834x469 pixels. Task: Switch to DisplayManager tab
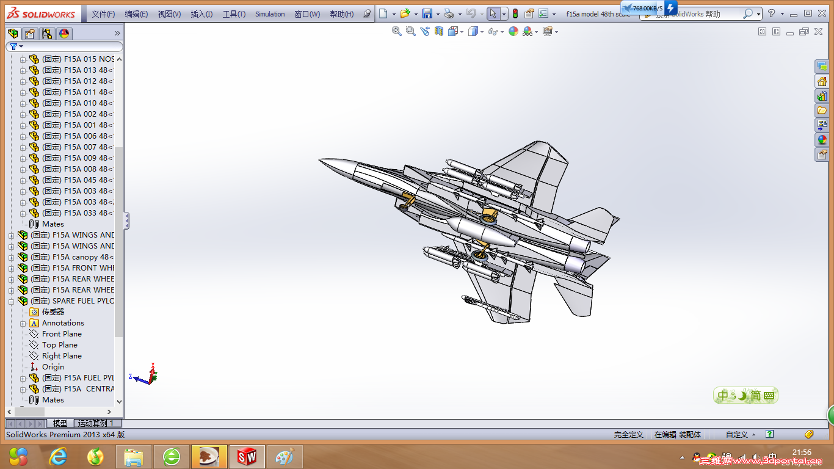[64, 34]
